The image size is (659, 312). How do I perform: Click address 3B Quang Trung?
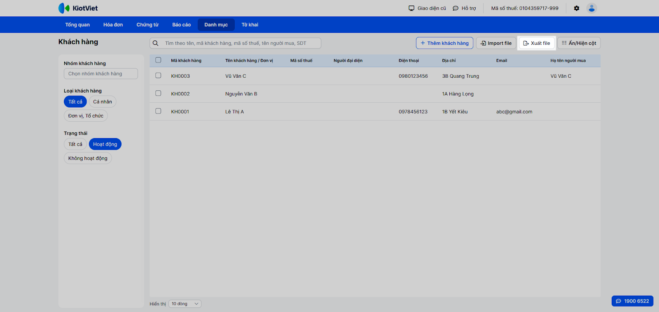pyautogui.click(x=460, y=76)
